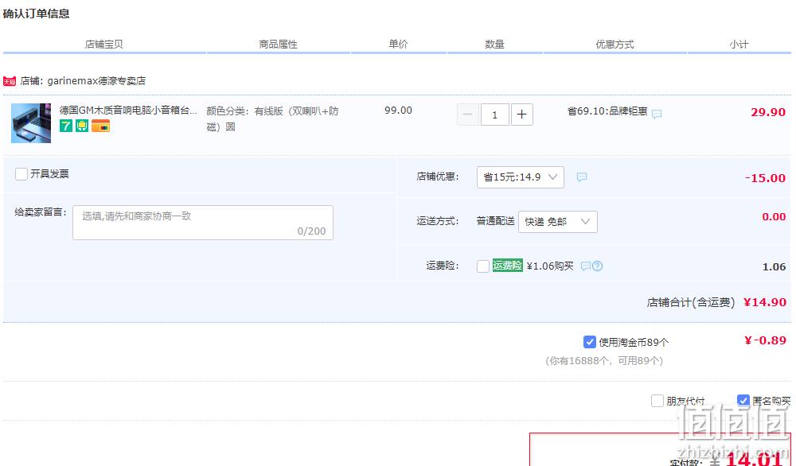Click the seller message text box

[203, 223]
